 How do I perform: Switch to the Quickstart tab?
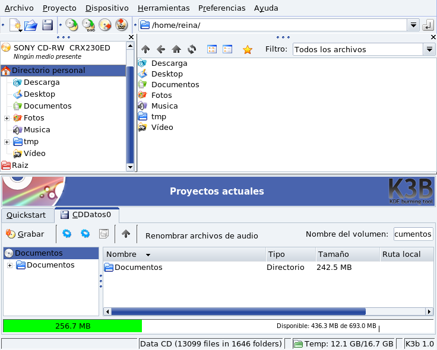click(x=26, y=215)
